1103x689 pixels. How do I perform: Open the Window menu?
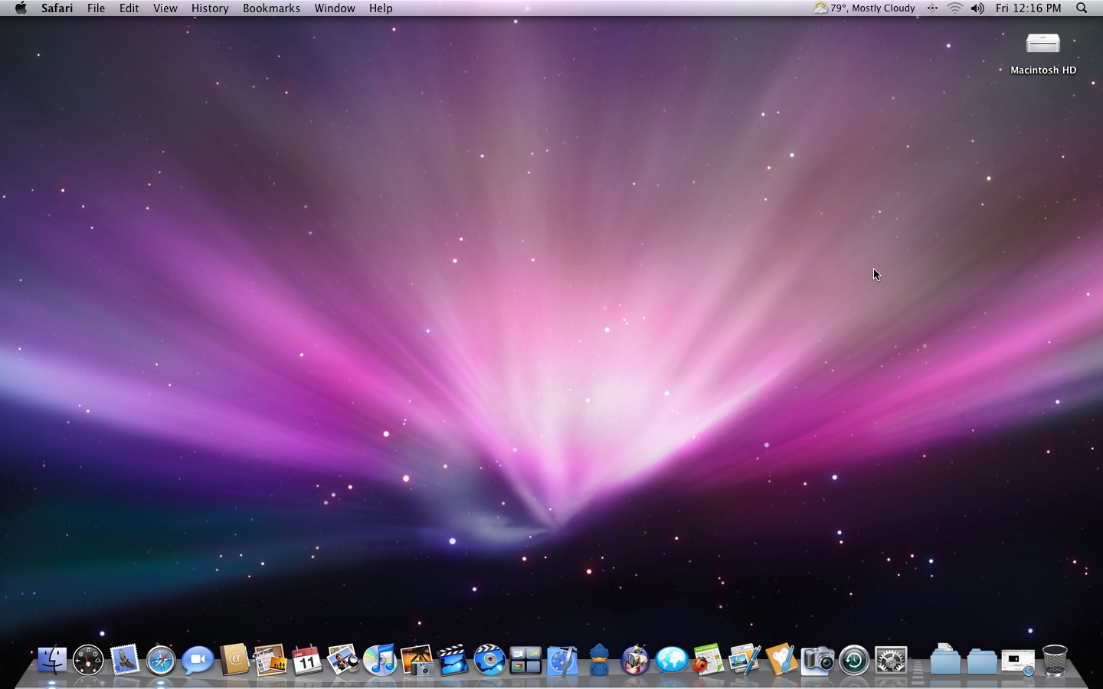(335, 8)
